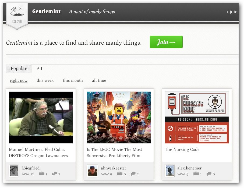
Task: Click the green Join button
Action: (166, 42)
